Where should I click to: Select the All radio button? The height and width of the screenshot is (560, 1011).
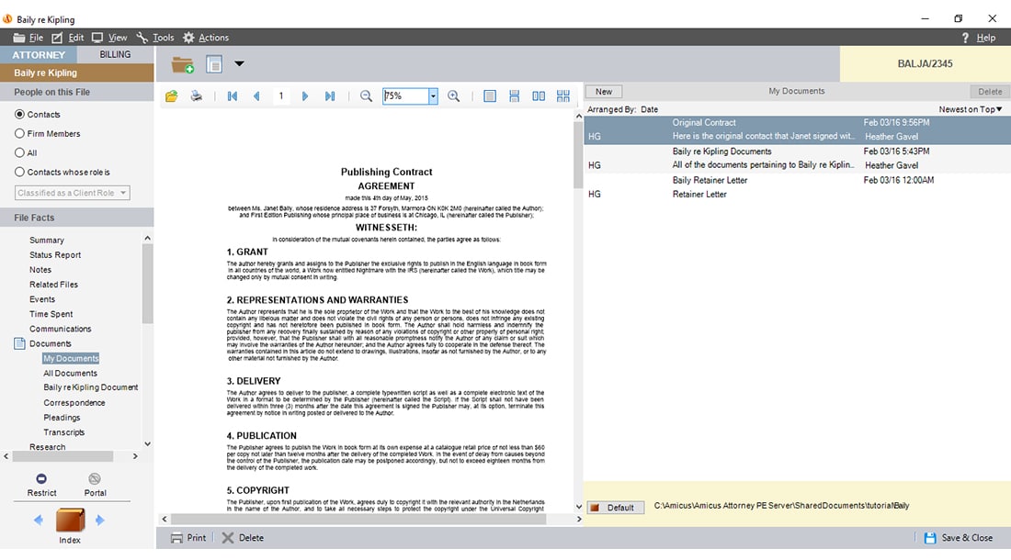pos(19,152)
